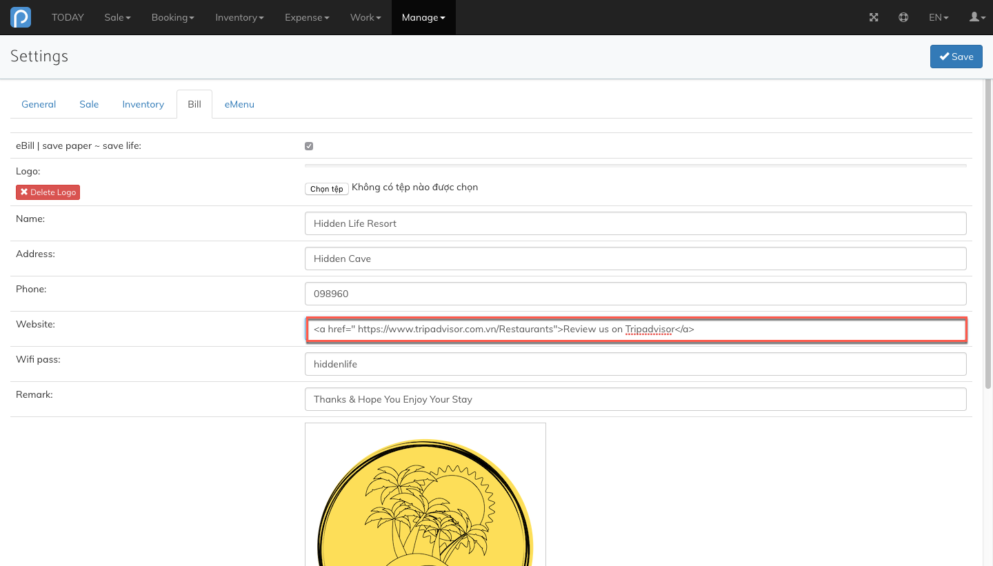Click the 'Không có tệp nào được chọn' text
Viewport: 993px width, 566px height.
414,187
